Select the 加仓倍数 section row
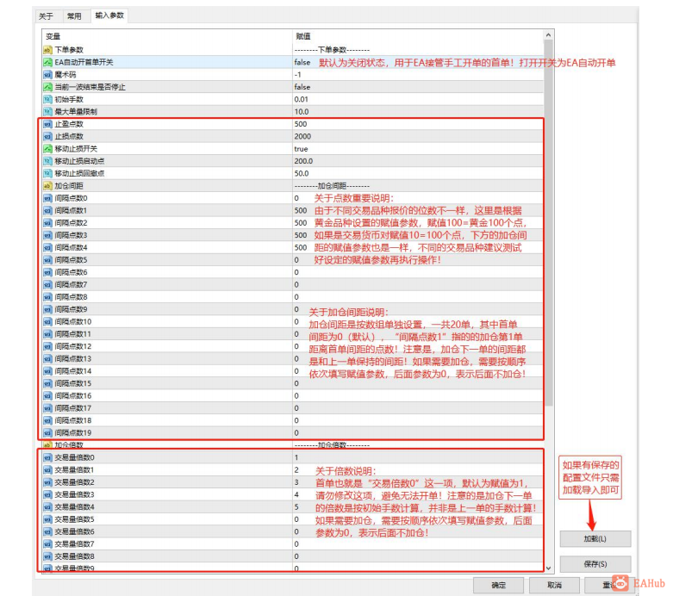This screenshot has height=596, width=673. click(292, 445)
